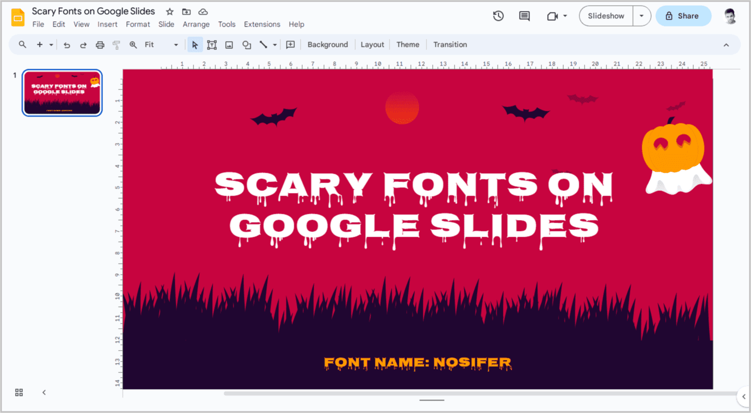Hide the menus with the chevron

tap(726, 45)
